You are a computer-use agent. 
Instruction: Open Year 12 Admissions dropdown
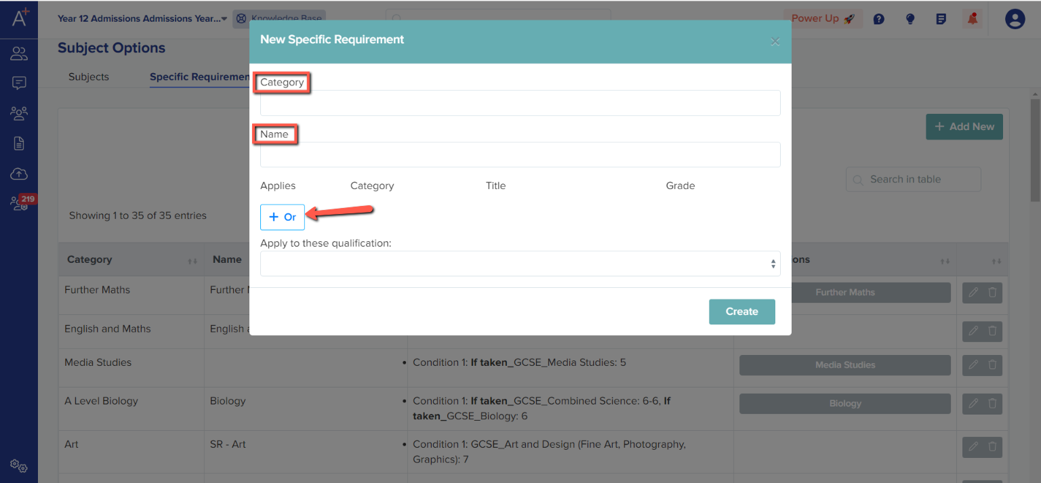click(142, 19)
